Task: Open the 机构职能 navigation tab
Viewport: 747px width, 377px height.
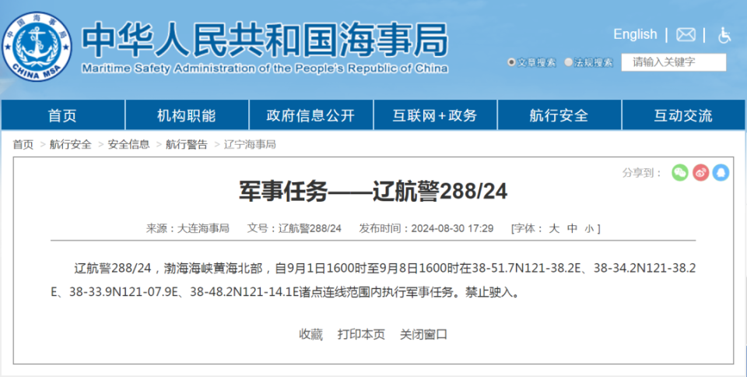Action: [x=187, y=115]
